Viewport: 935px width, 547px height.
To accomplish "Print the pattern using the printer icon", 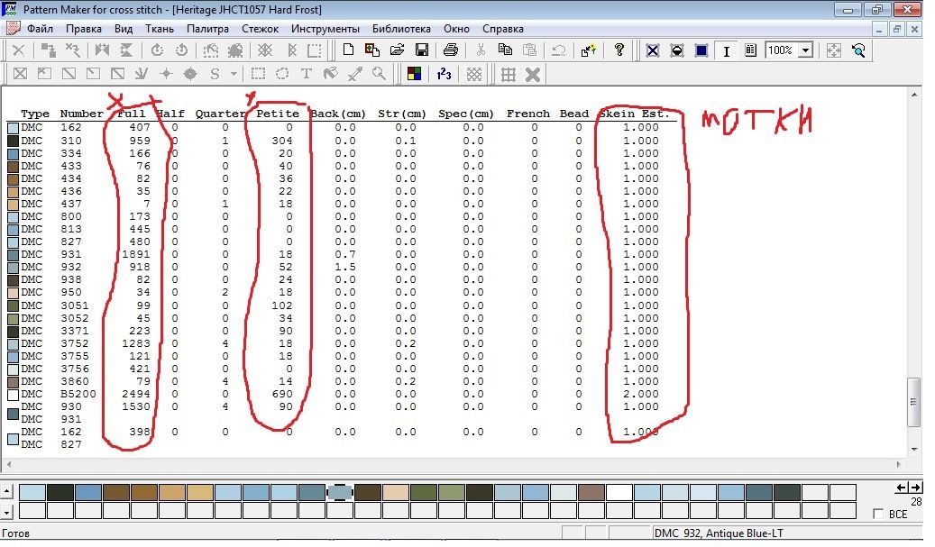I will tap(452, 50).
